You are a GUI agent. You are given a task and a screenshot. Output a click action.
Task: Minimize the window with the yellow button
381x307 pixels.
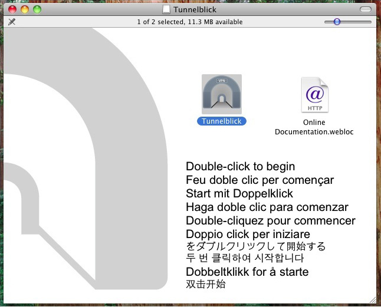click(25, 9)
